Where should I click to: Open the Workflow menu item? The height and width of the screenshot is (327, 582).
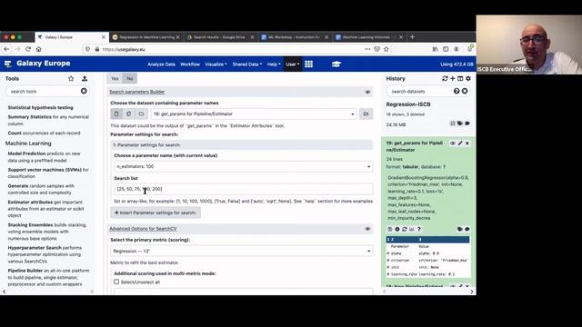point(190,64)
